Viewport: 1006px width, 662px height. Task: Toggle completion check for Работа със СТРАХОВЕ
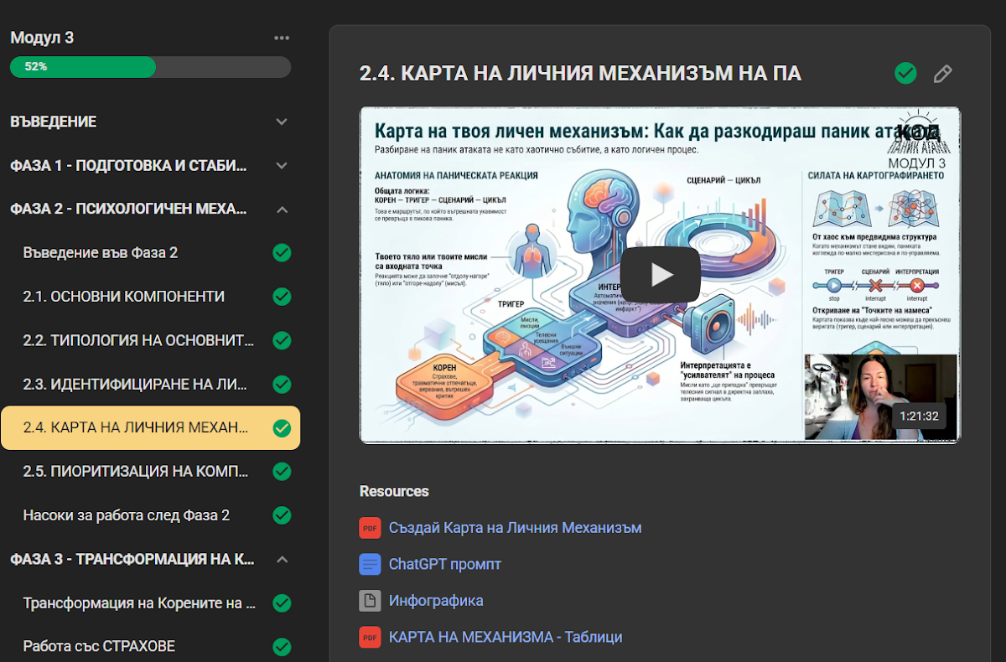click(x=282, y=646)
